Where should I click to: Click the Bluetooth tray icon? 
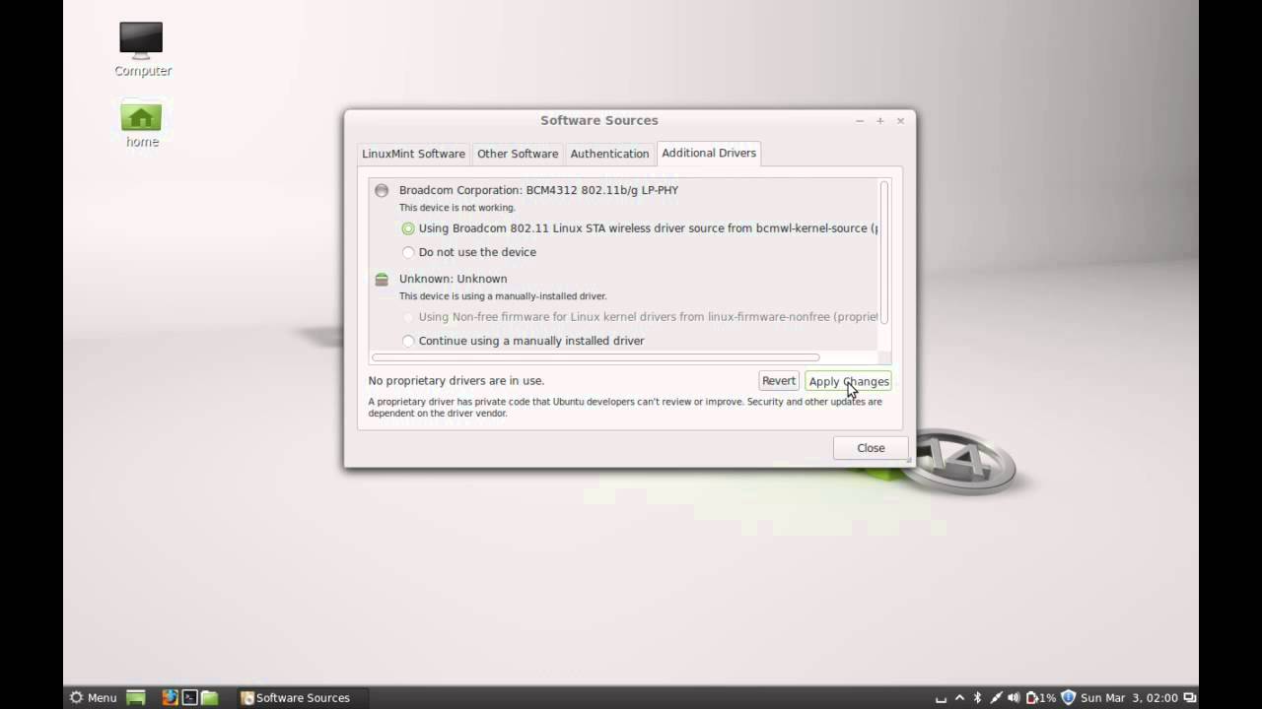(977, 697)
